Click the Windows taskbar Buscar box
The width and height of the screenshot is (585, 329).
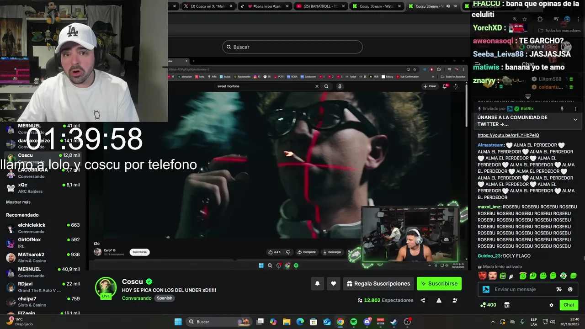[218, 322]
